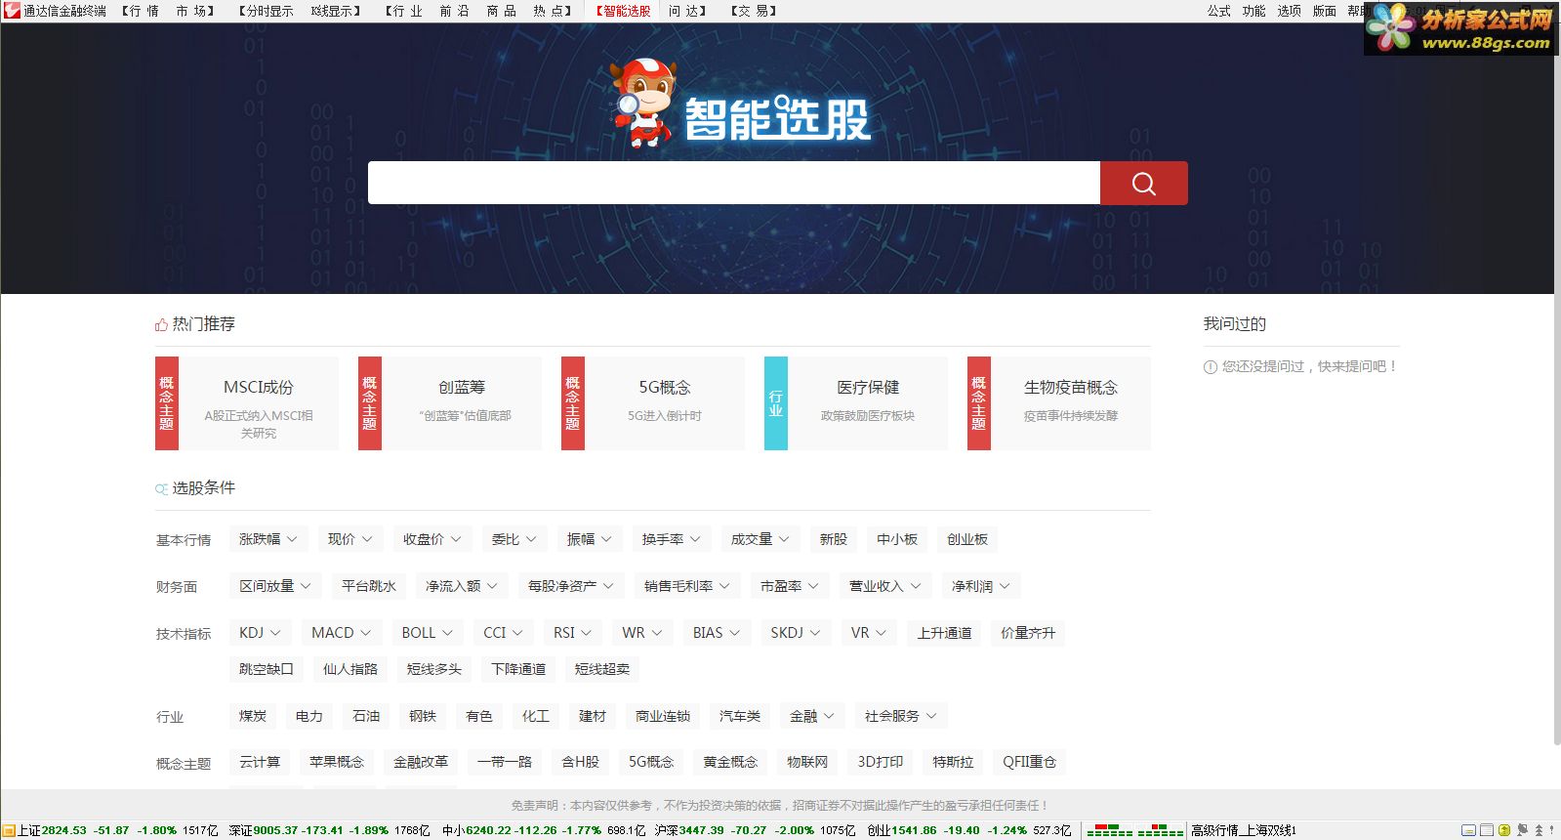Click the 通达信 app logo icon
This screenshot has width=1561, height=840.
click(12, 11)
